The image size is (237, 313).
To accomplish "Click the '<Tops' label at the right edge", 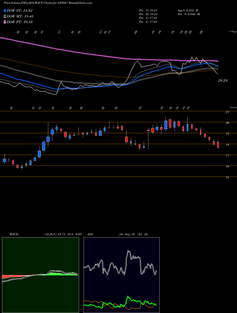I will pyautogui.click(x=233, y=32).
